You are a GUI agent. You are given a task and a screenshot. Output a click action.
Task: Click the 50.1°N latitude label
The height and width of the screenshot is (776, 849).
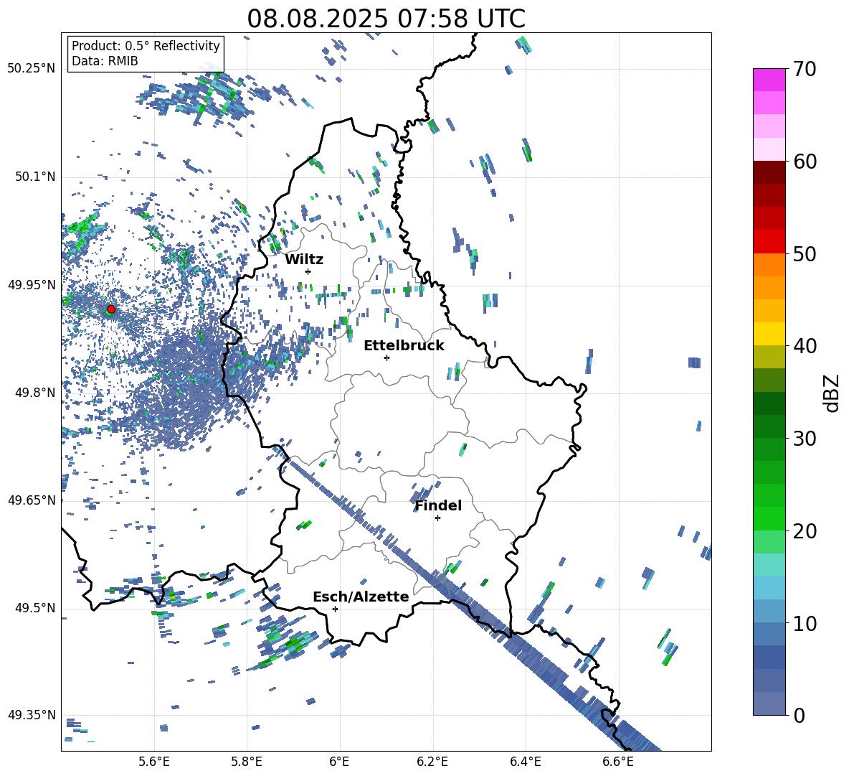(36, 177)
